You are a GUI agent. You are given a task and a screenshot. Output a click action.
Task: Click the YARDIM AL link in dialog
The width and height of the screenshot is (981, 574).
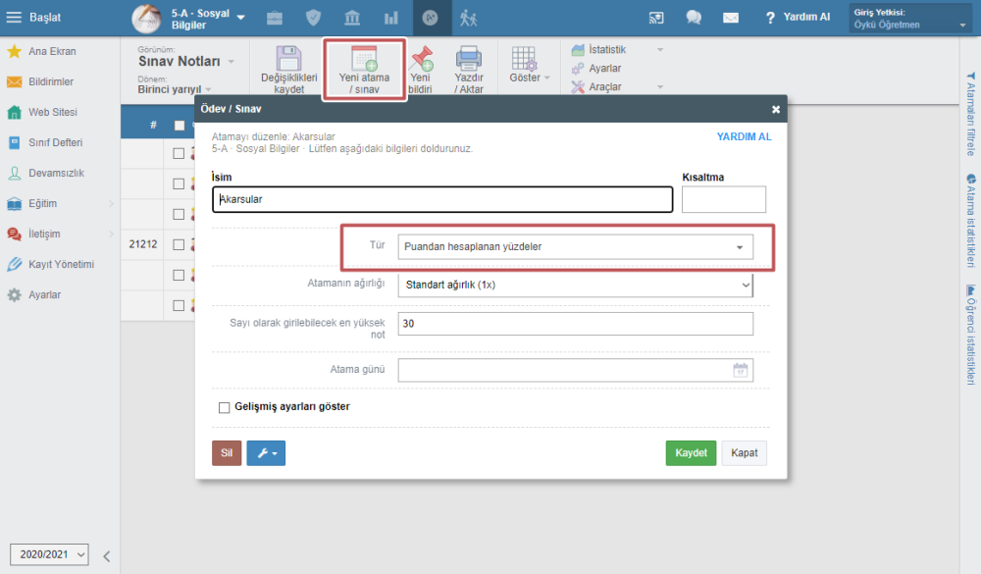point(744,136)
